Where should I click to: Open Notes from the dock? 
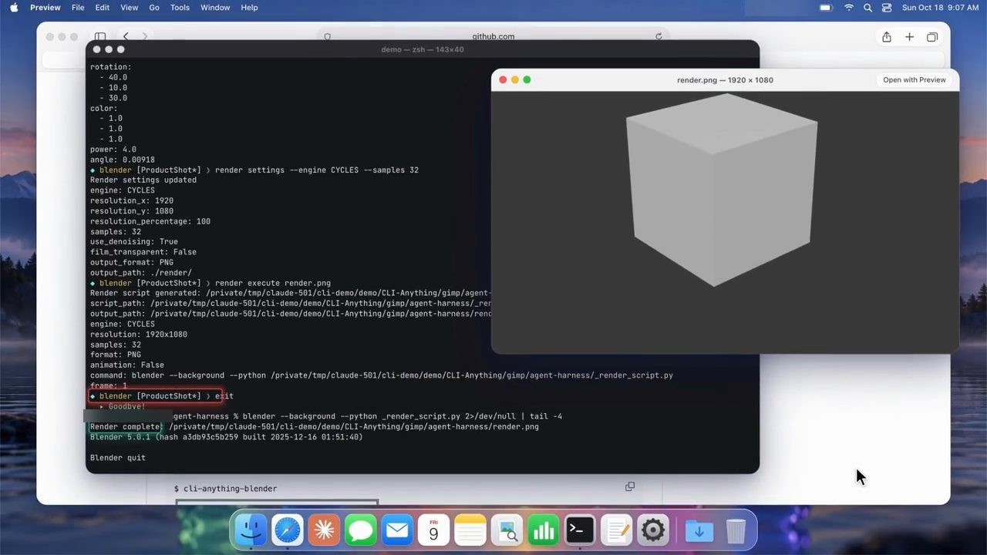pos(470,530)
